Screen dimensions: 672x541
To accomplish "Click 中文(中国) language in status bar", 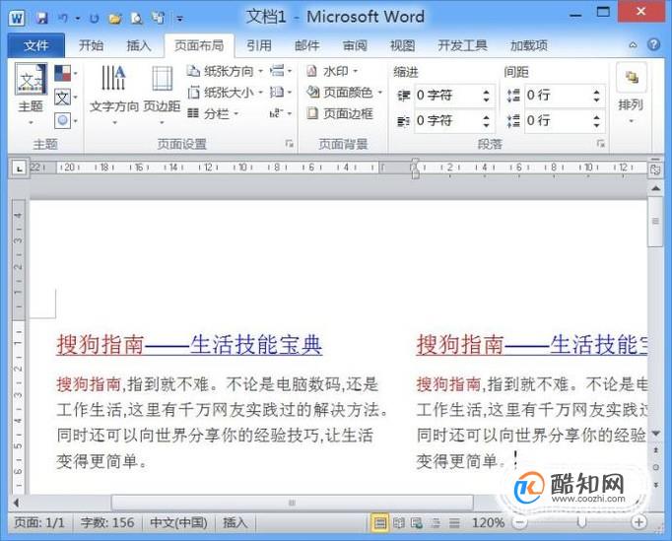I will click(178, 522).
